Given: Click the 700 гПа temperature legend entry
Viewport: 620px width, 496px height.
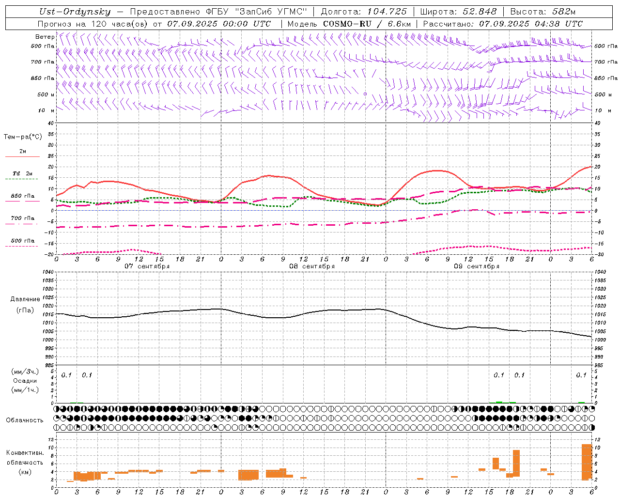Looking at the screenshot, I should point(22,218).
